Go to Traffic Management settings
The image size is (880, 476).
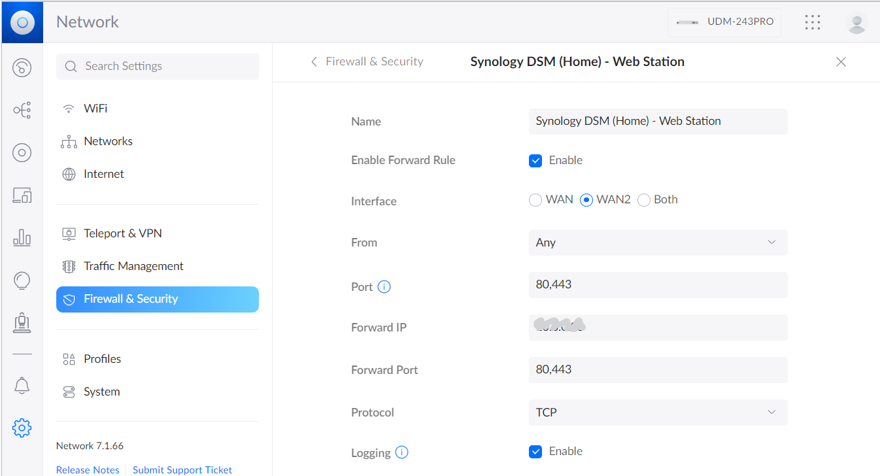(x=133, y=266)
